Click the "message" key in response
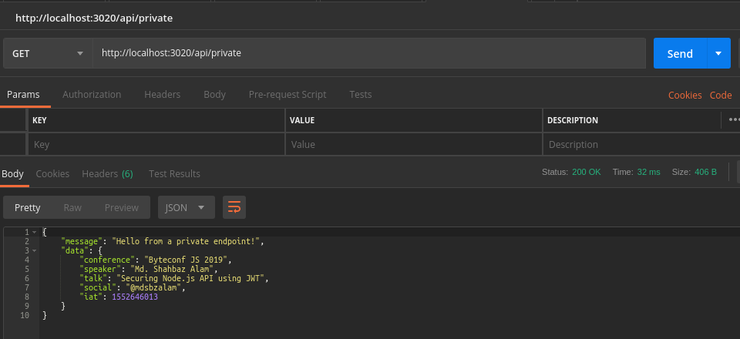The height and width of the screenshot is (339, 740). (82, 241)
